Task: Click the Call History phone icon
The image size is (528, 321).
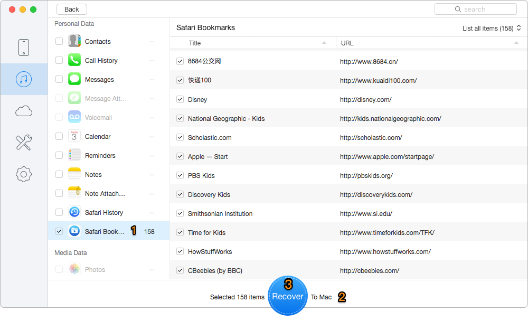Action: click(x=74, y=60)
